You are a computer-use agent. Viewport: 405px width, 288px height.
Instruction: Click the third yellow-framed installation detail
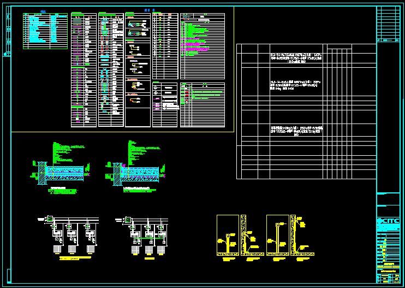pyautogui.click(x=277, y=235)
